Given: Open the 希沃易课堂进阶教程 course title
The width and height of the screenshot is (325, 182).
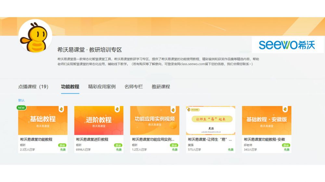Looking at the screenshot, I should tap(92, 139).
